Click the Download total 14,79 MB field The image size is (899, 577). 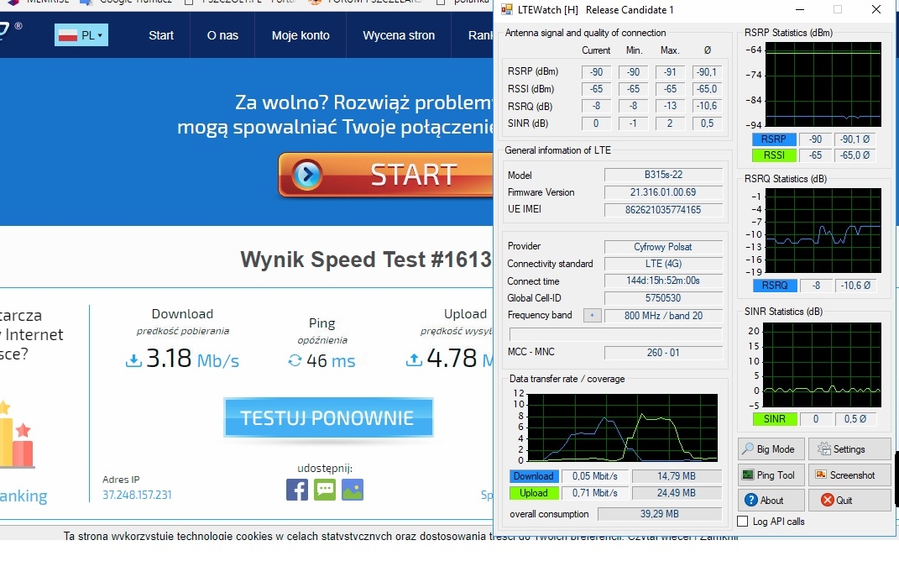677,476
